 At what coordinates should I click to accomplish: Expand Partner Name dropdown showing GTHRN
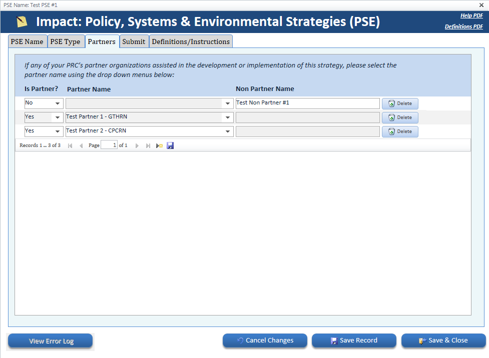228,117
